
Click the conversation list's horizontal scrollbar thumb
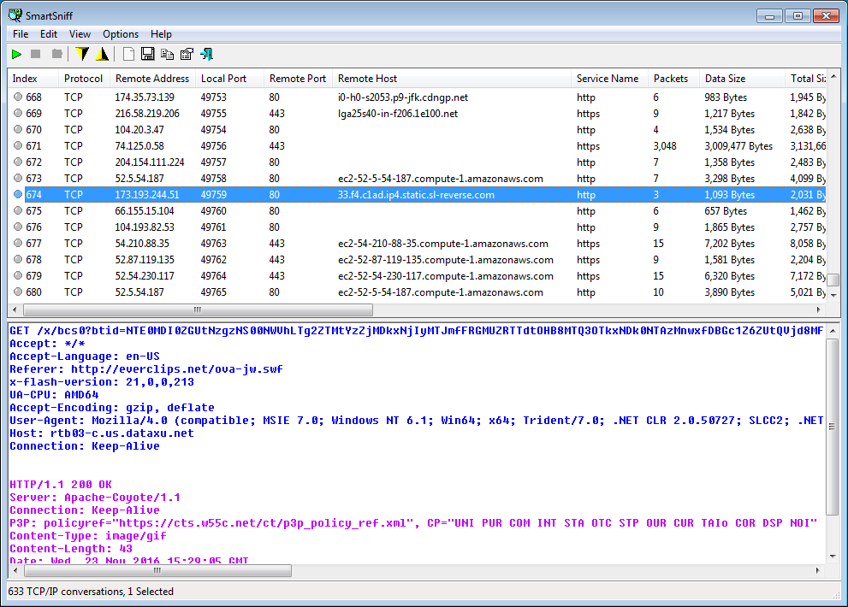click(197, 309)
